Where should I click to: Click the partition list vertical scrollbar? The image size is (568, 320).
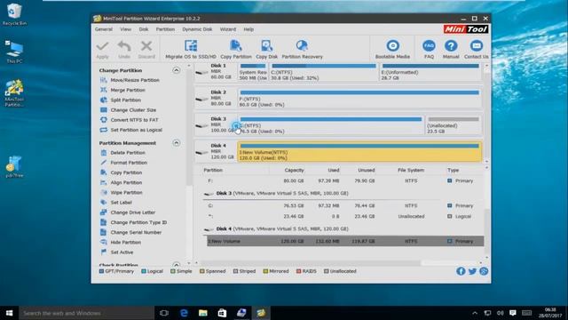(x=486, y=231)
